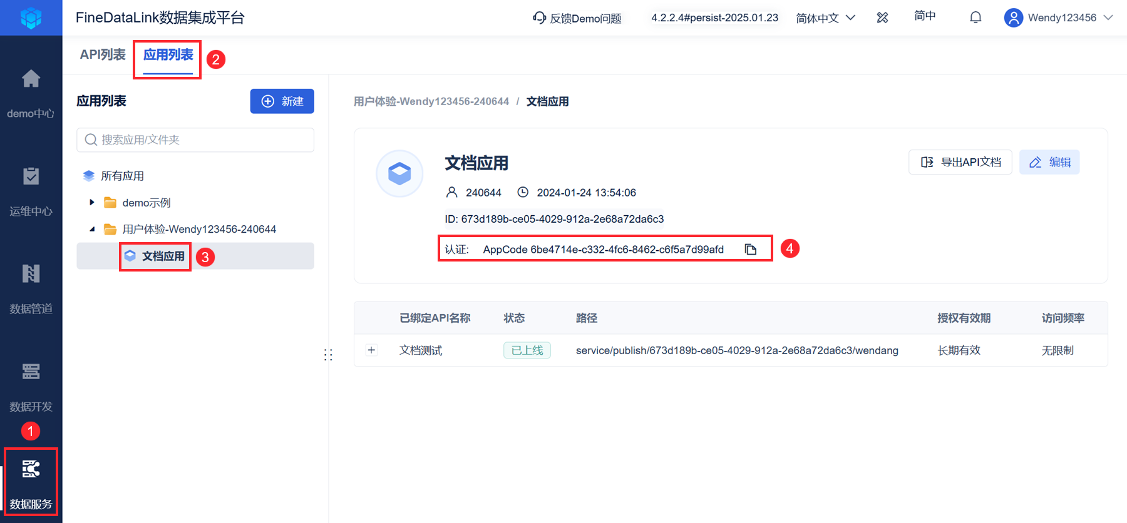
Task: Switch to the 应用列表 tab
Action: [168, 54]
